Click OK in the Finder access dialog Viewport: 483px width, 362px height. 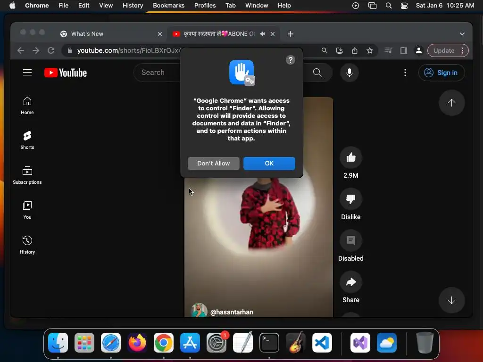click(269, 163)
